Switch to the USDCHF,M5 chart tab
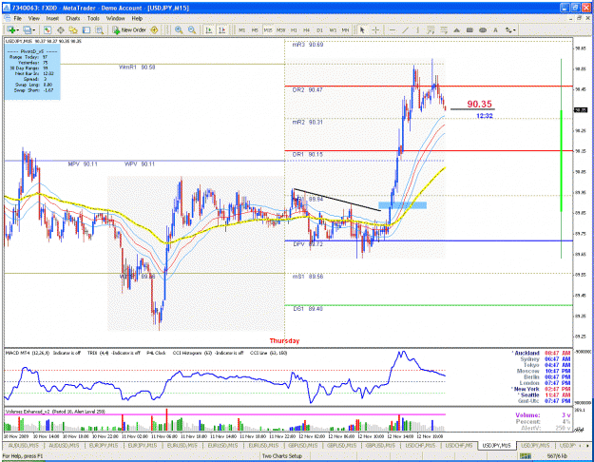594x462 pixels. (x=459, y=445)
